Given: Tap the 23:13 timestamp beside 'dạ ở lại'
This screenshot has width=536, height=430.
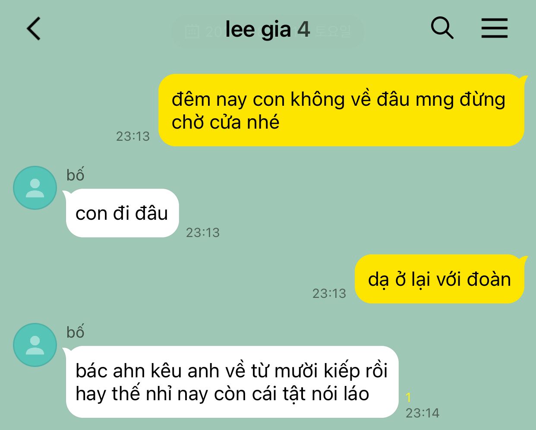Looking at the screenshot, I should 329,294.
